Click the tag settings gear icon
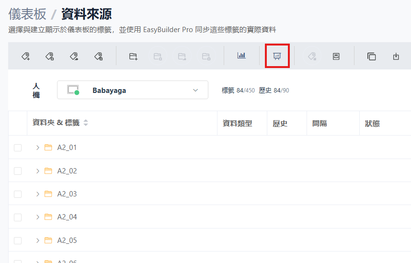411x263 pixels. click(x=49, y=56)
